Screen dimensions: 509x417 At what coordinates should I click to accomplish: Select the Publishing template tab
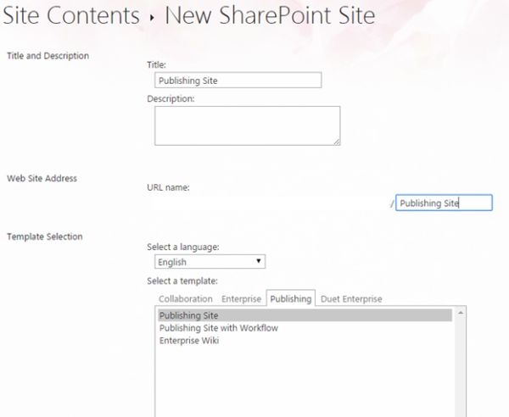[x=290, y=298]
